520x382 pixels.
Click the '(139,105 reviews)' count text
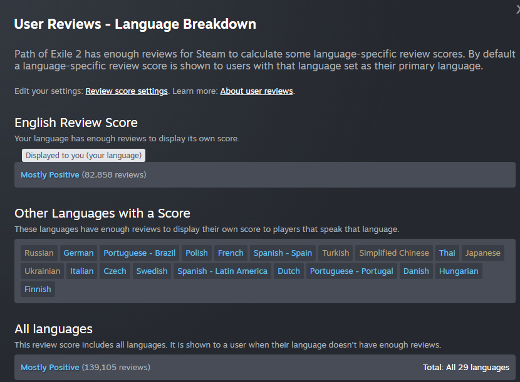tap(116, 368)
